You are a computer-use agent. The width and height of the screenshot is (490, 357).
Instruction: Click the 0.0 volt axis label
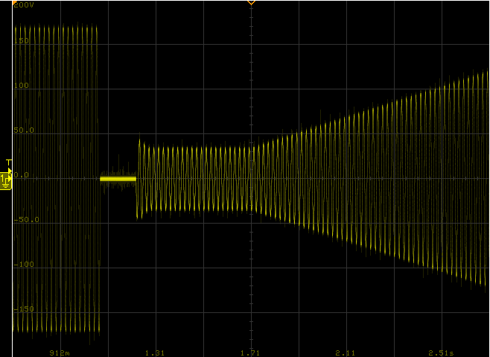point(21,175)
